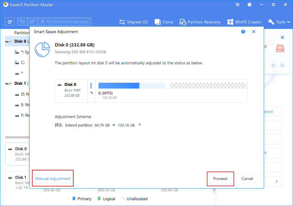The image size is (293, 206).
Task: Close the Smart Space Adjustment dialog
Action: tap(254, 32)
